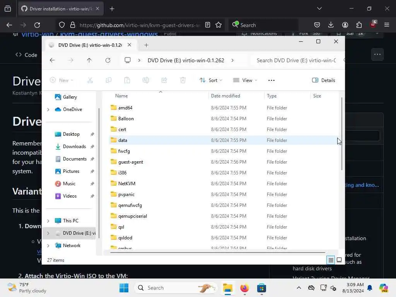The height and width of the screenshot is (297, 396).
Task: Select the Driver installation Firefox tab
Action: point(61,9)
